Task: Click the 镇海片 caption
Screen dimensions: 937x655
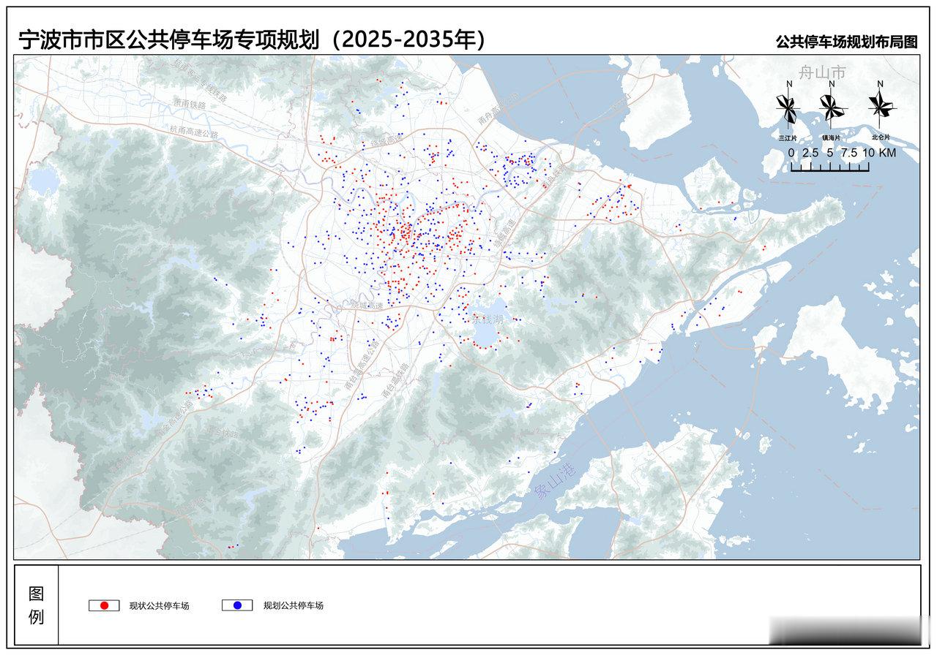Action: pos(831,137)
